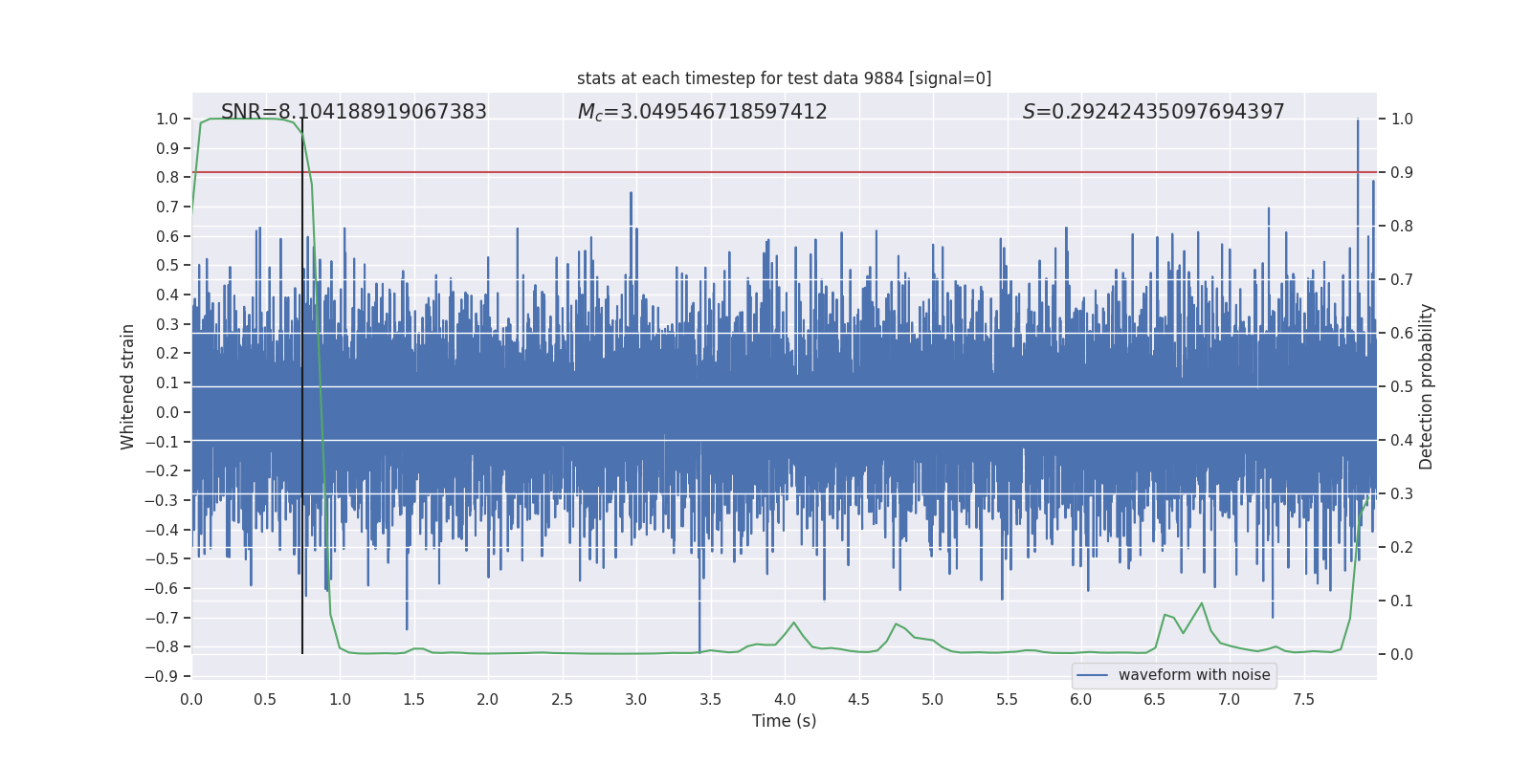Viewport: 1531px width, 765px height.
Task: Click the blue line sample in legend
Action: [x=1092, y=675]
